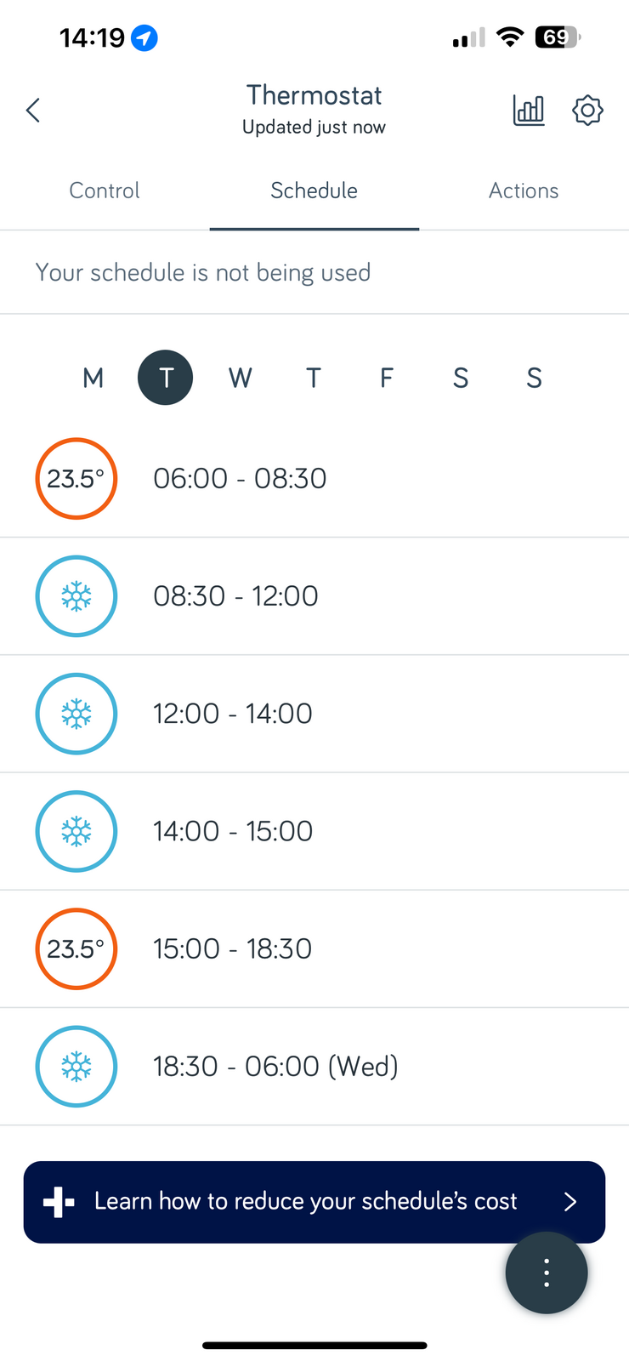Open thermostat settings gear icon
This screenshot has width=629, height=1361.
(x=587, y=110)
